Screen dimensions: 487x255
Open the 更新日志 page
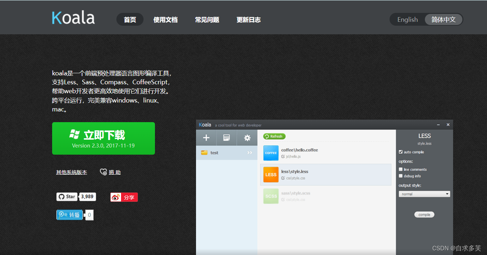click(248, 20)
